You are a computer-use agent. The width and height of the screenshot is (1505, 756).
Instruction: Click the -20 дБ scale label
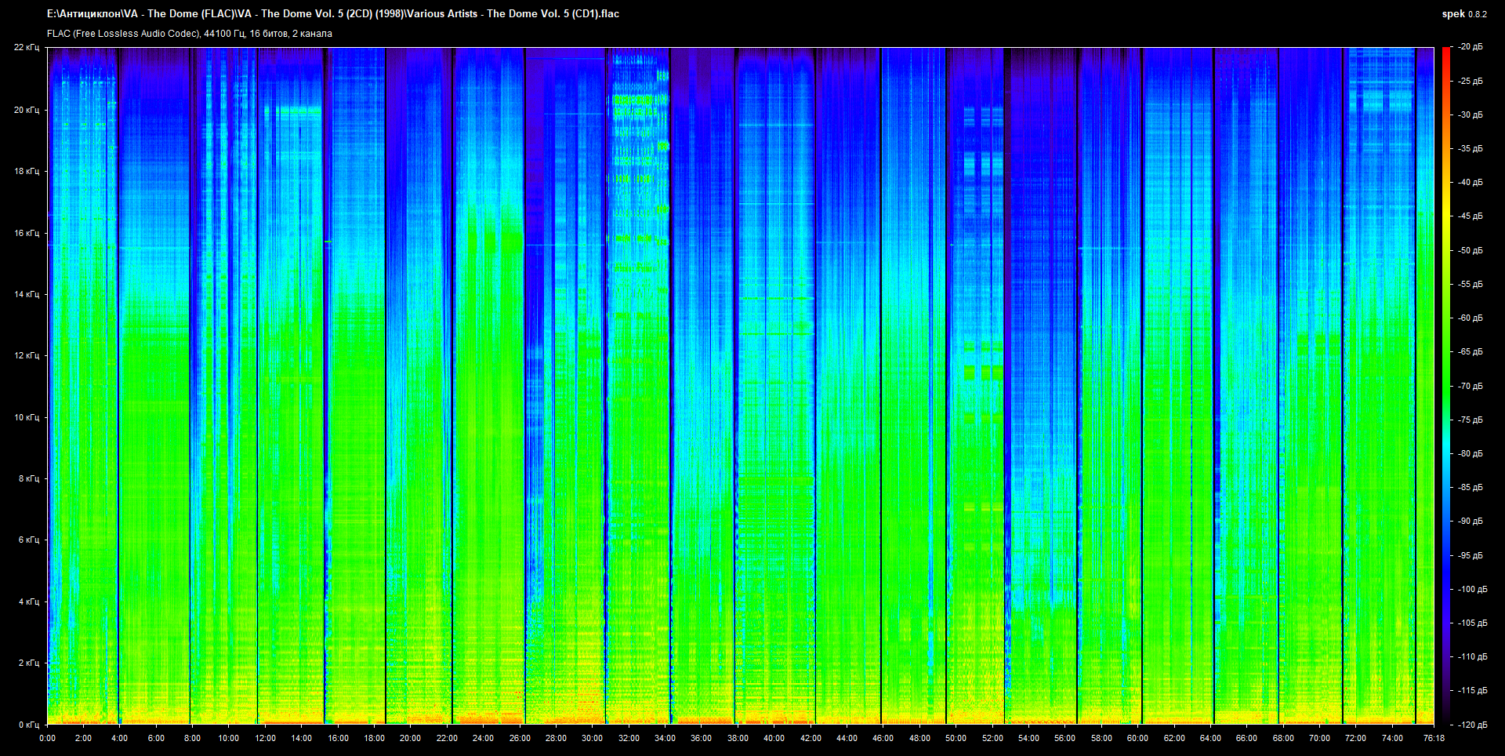1470,47
